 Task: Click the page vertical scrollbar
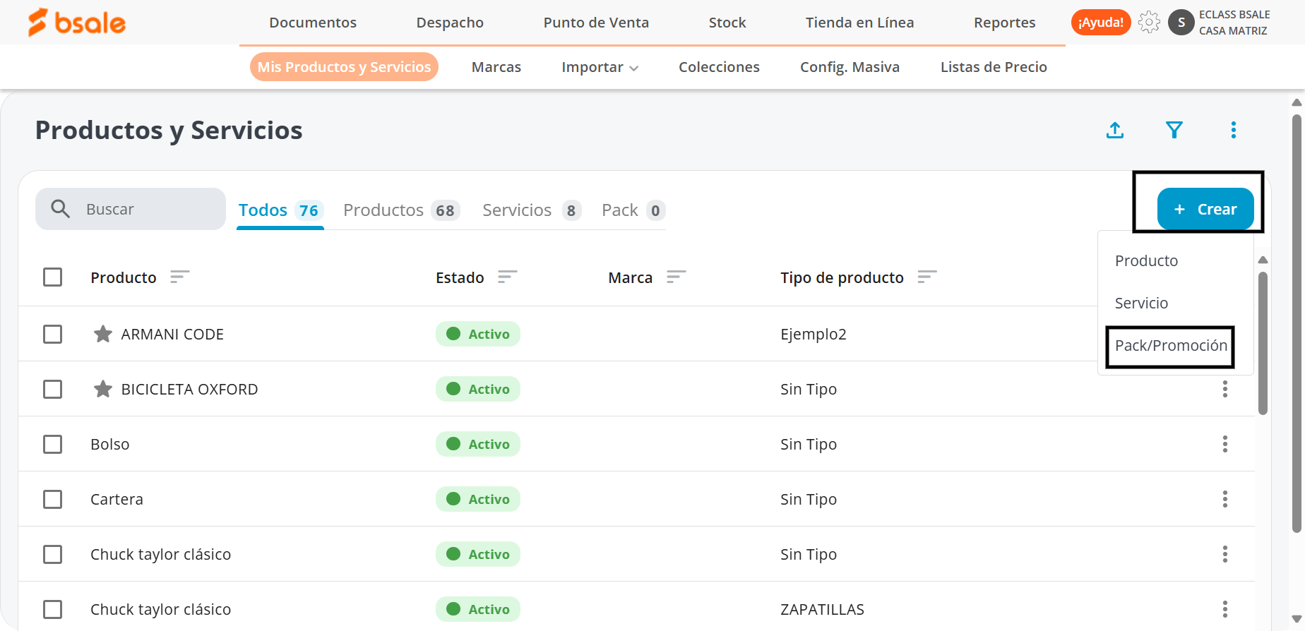tap(1297, 325)
